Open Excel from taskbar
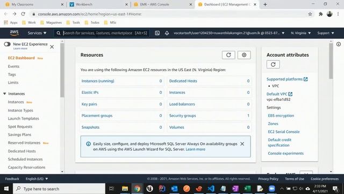The image size is (344, 194). (247, 189)
